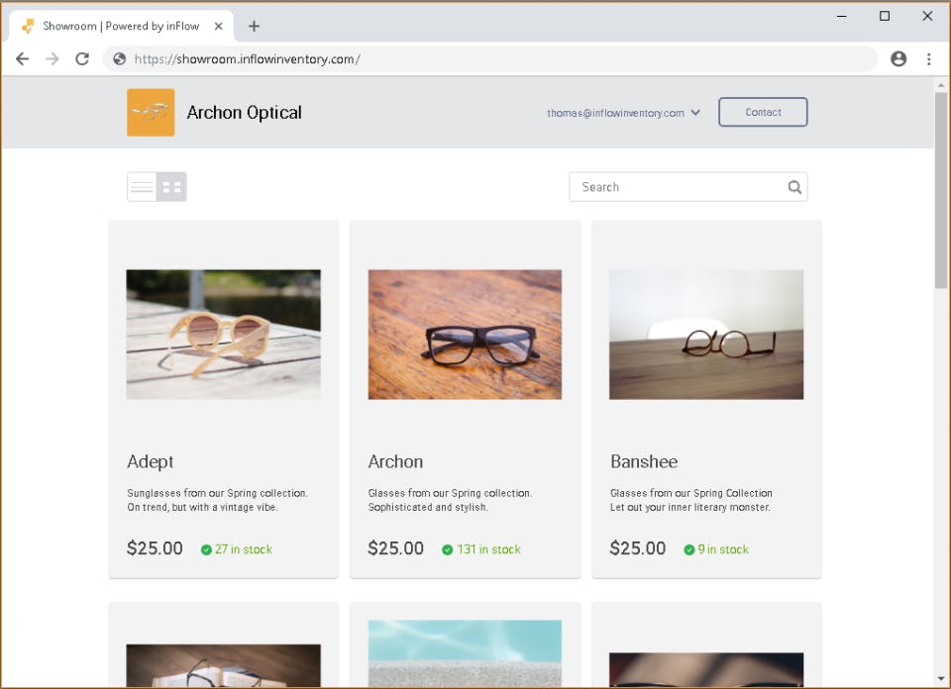Reload the showroom page
Viewport: 951px width, 689px height.
point(82,58)
